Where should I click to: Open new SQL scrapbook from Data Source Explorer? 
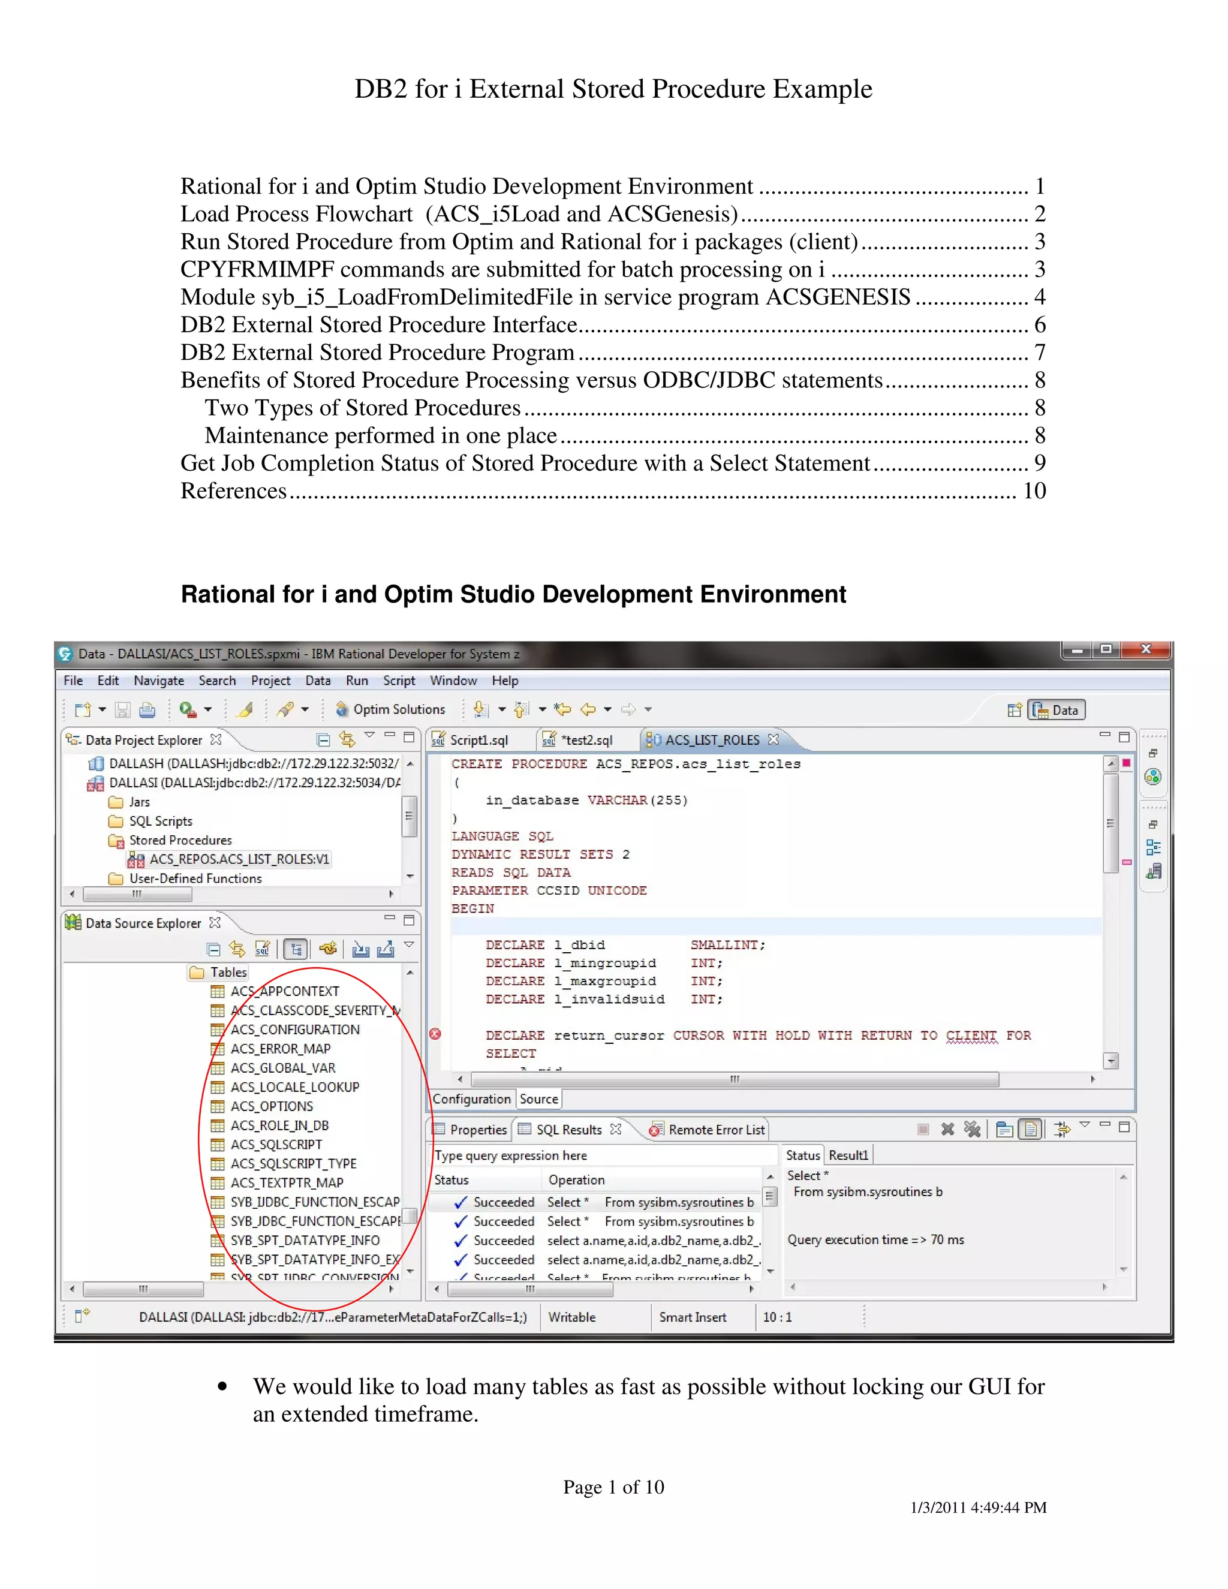(262, 949)
